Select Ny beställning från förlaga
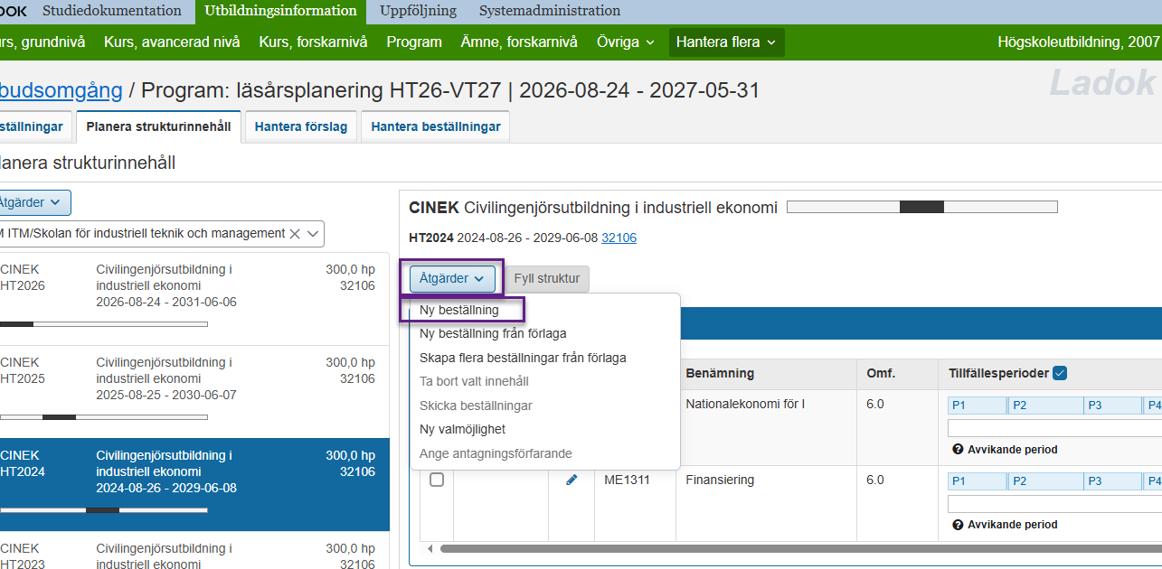1162x569 pixels. click(493, 333)
